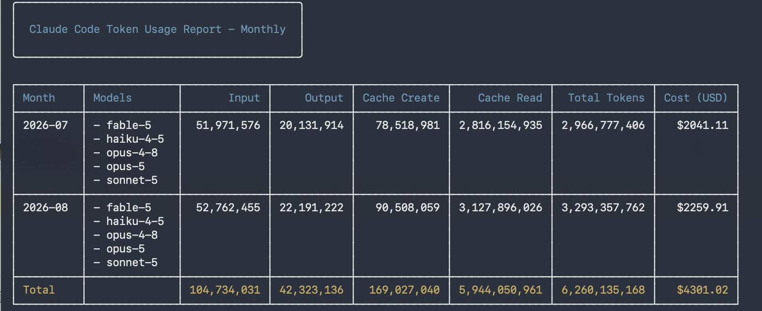Click fable-5 in the 2026-07 models list
762x311 pixels.
[x=129, y=125]
